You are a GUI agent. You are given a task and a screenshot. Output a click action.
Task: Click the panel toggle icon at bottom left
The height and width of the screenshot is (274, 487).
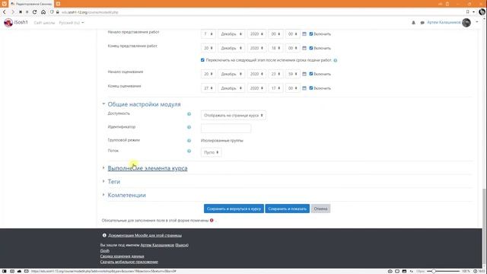coord(5,271)
